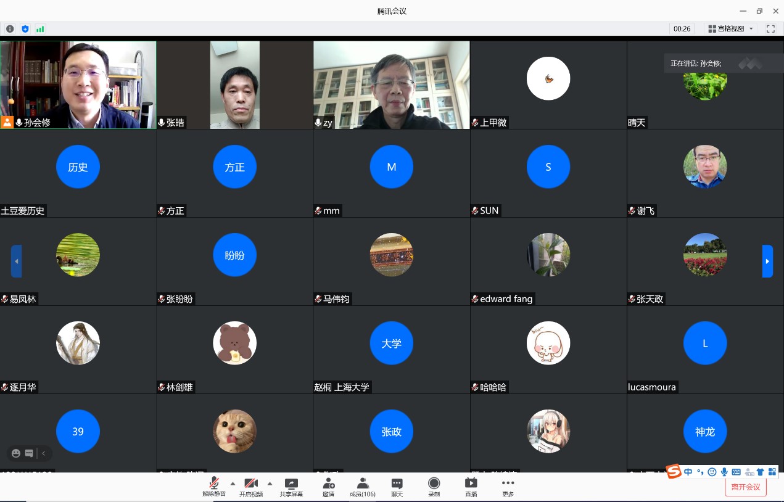The width and height of the screenshot is (784, 502).
Task: Open the 宫格视图 layout dropdown
Action: [731, 29]
